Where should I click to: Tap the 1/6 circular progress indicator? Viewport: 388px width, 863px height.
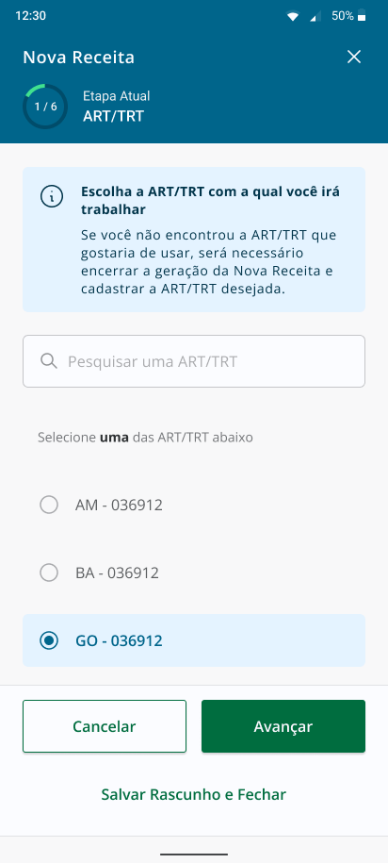45,107
